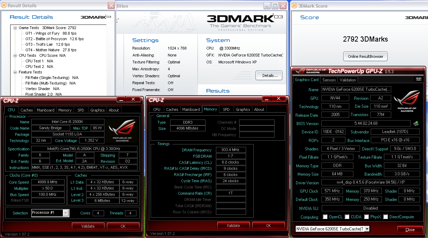Click OK in the left CPU-Z window
Screen dimensions: 428x238
point(123,226)
